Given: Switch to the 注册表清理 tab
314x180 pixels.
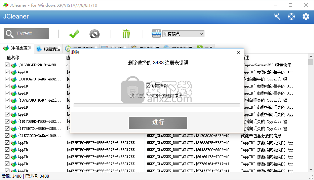Looking at the screenshot, I should tap(17, 48).
